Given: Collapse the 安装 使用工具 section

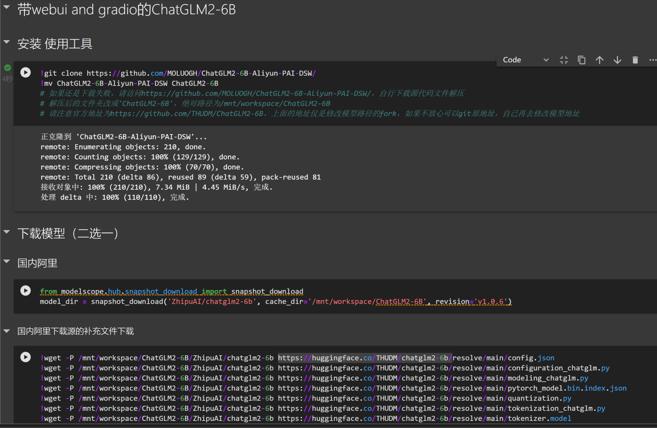Looking at the screenshot, I should point(7,42).
